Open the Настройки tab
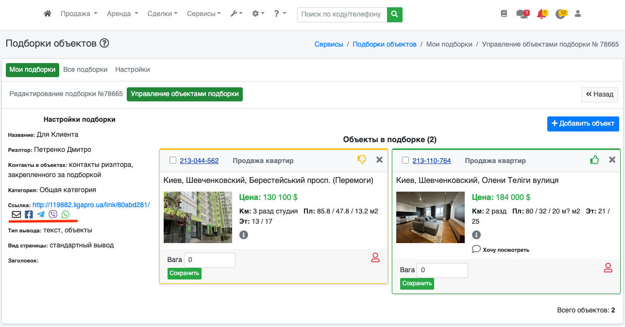The image size is (625, 327). [x=132, y=69]
